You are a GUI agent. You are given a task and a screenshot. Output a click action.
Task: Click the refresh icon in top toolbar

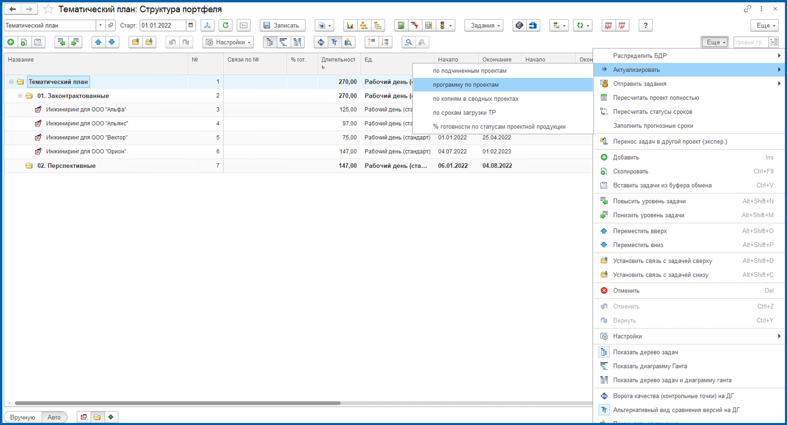tap(225, 25)
